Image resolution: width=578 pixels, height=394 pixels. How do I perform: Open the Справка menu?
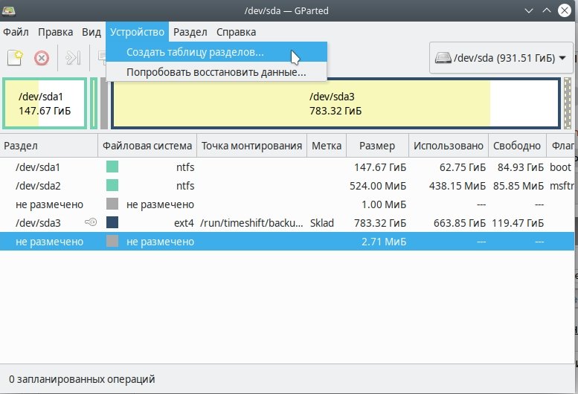(x=237, y=32)
